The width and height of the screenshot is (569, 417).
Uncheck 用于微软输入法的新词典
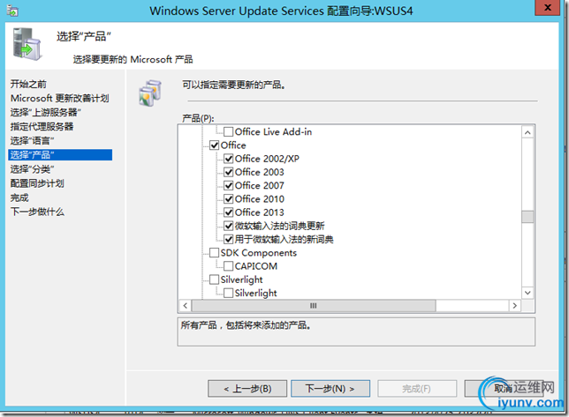[x=228, y=239]
